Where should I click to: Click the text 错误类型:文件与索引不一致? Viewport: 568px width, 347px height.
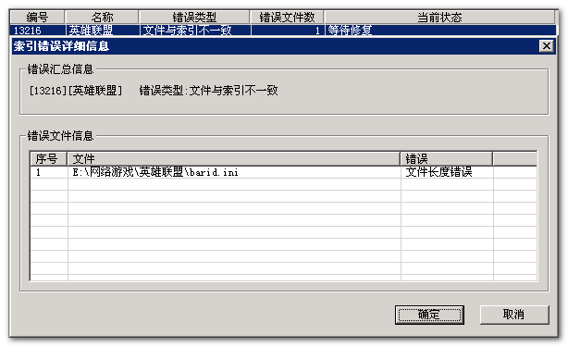[209, 91]
